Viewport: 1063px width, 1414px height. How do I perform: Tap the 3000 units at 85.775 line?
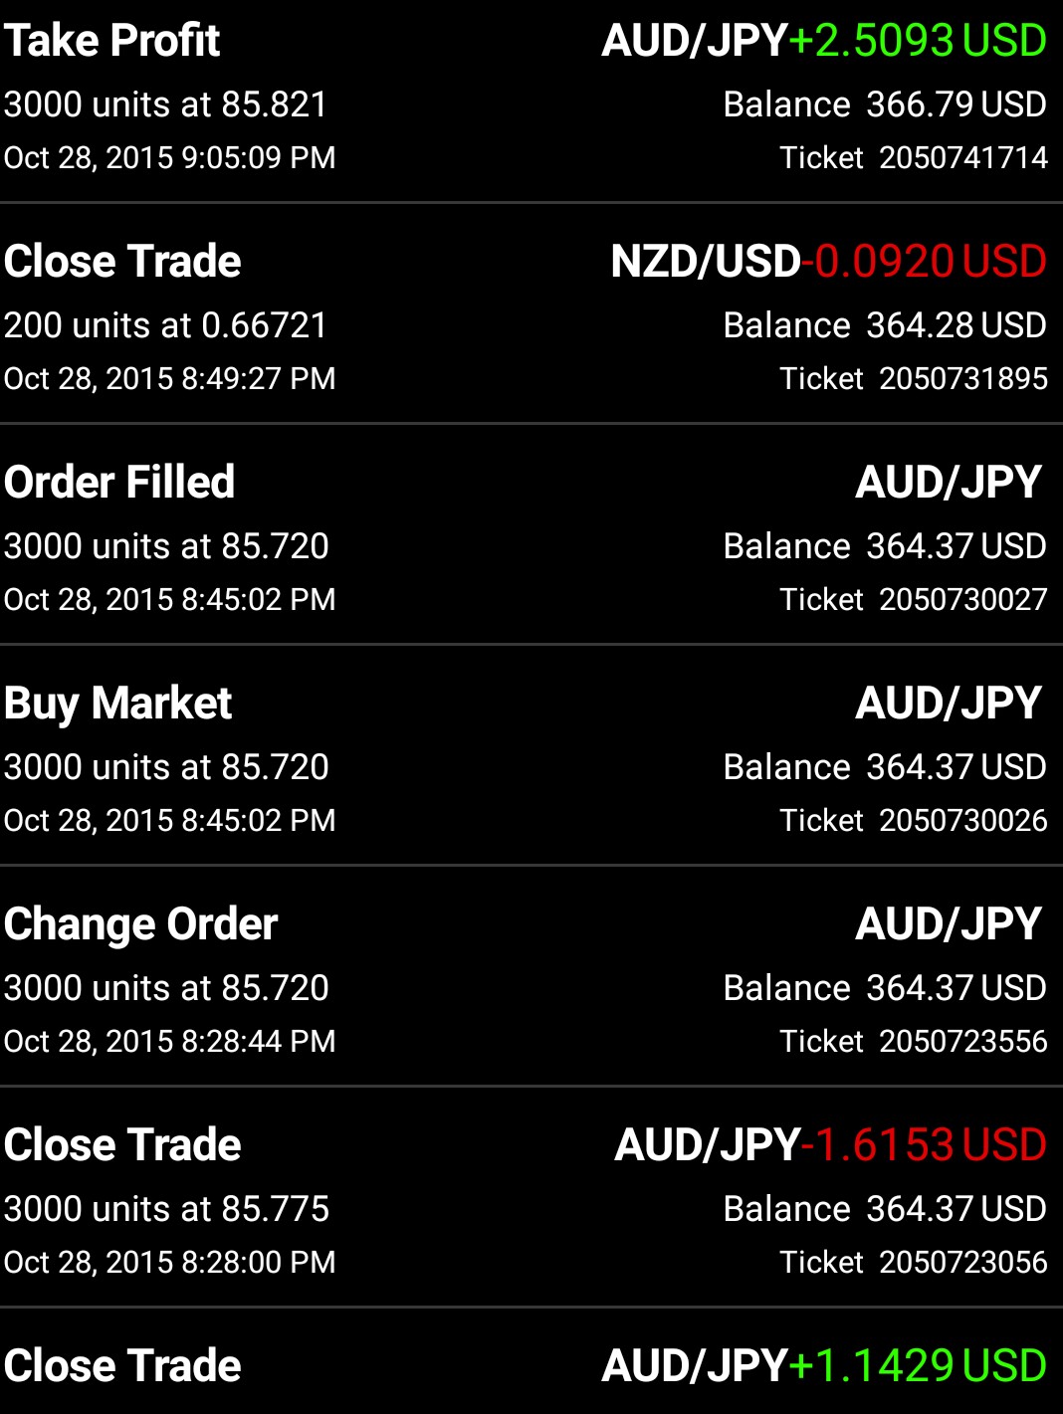tap(166, 1209)
